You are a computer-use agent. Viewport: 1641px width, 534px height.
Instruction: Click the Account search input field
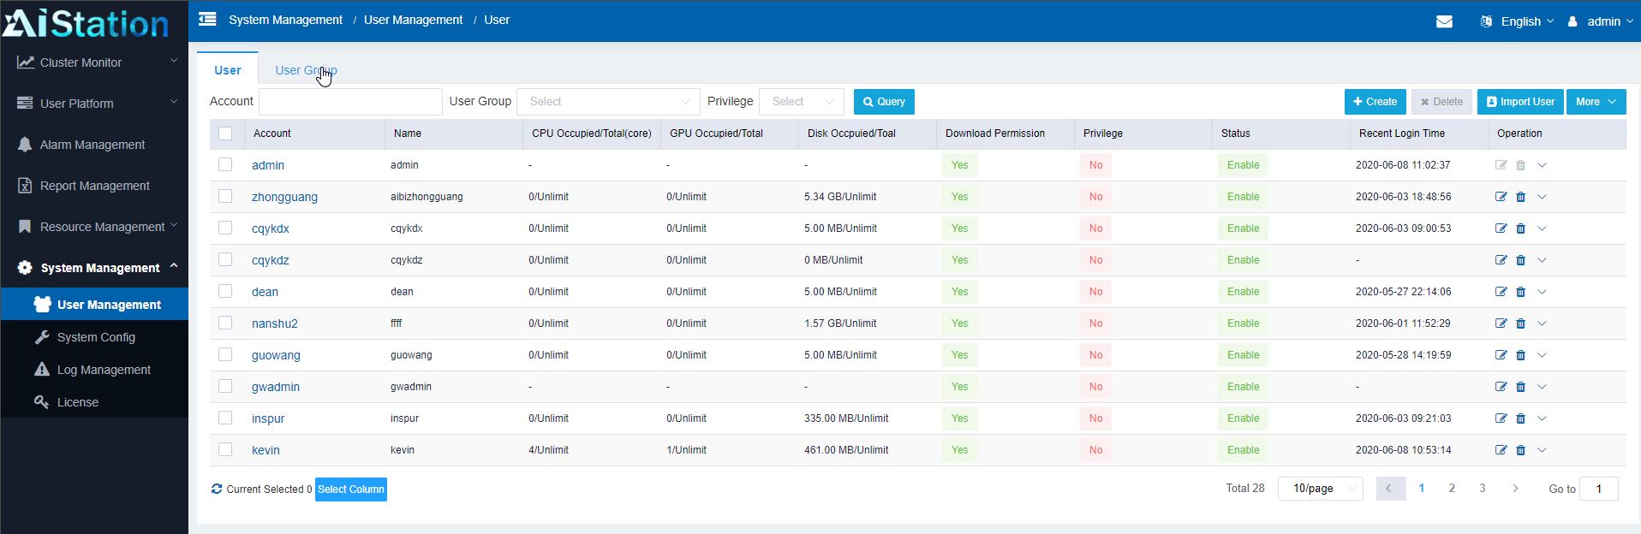point(350,102)
